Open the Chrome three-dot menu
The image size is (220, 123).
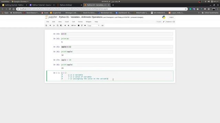point(218,9)
